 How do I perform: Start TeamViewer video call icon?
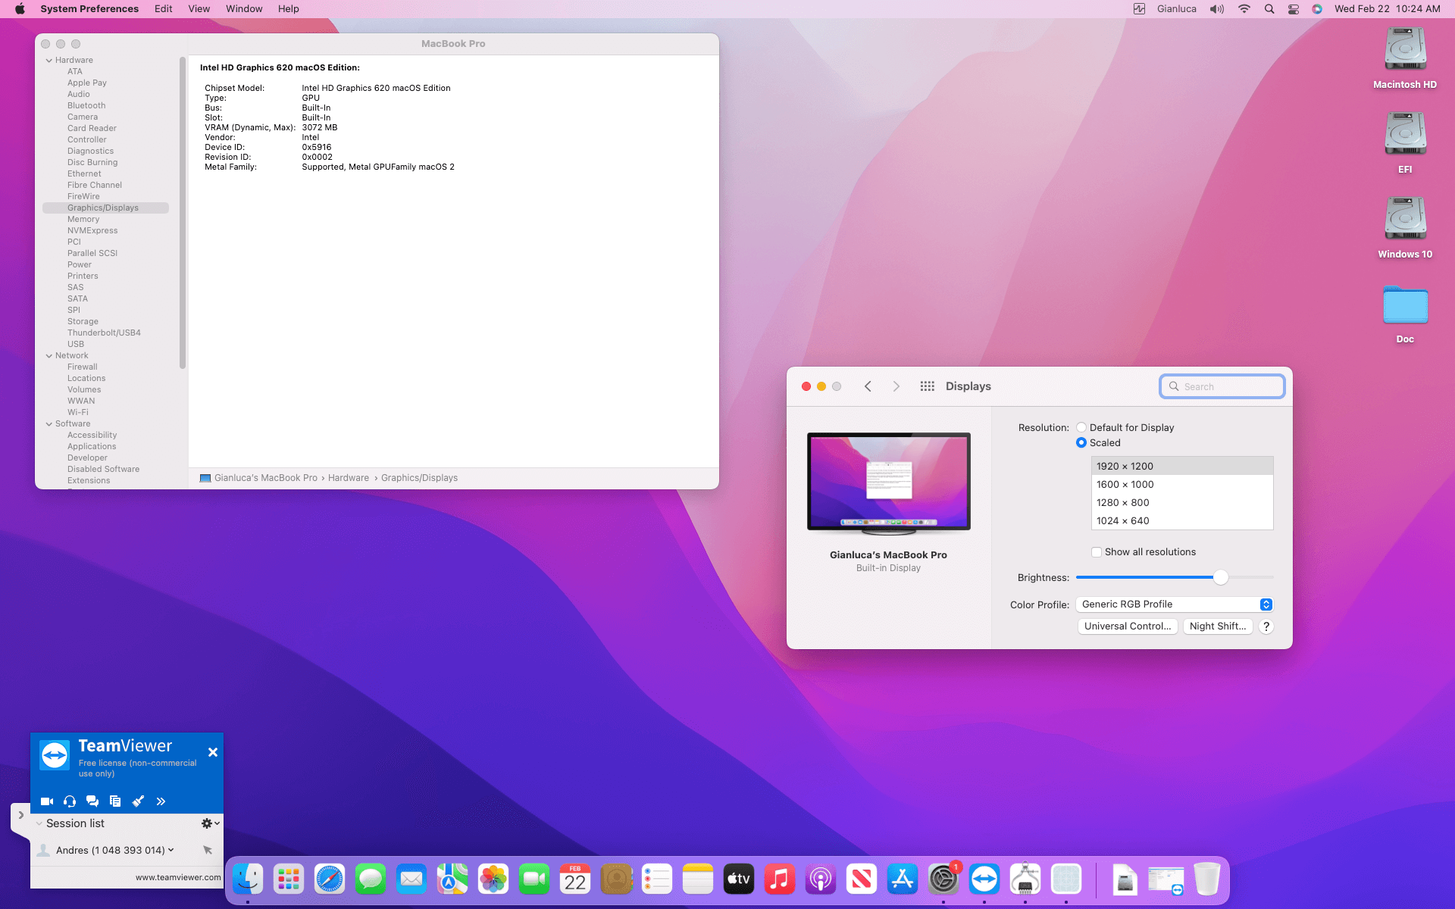click(46, 801)
